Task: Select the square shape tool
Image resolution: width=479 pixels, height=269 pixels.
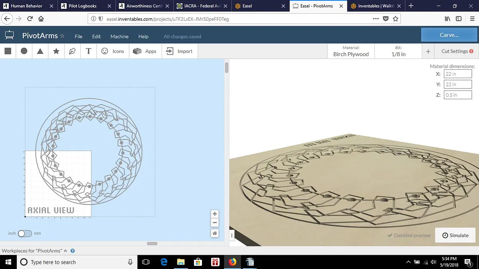Action: tap(8, 51)
